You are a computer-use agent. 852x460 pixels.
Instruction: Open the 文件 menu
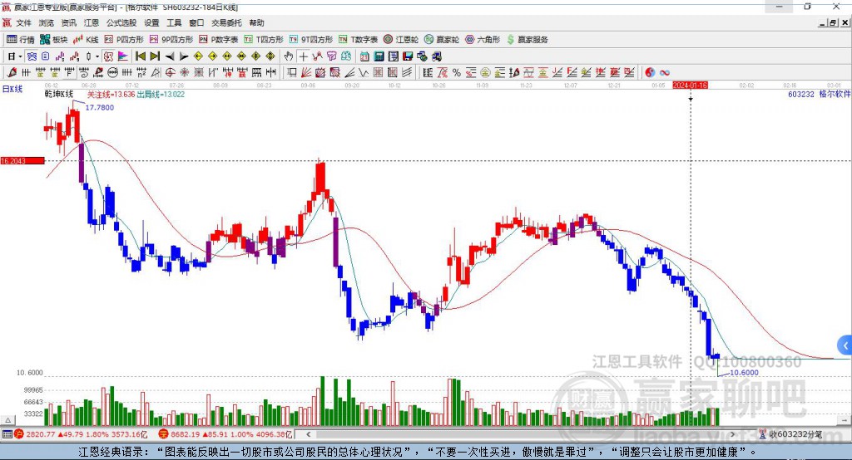click(23, 22)
